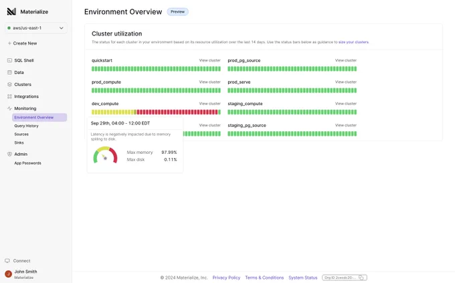Viewport: 455px width, 283px height.
Task: Click the Clusters stack icon
Action: [x=9, y=84]
